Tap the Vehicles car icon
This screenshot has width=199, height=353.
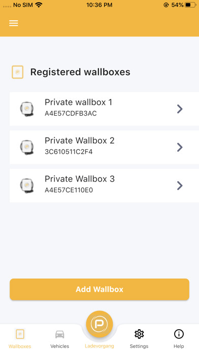60,334
